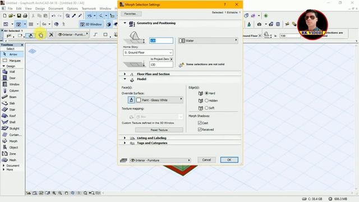Click the morph height input field
The height and width of the screenshot is (202, 359).
tap(161, 40)
